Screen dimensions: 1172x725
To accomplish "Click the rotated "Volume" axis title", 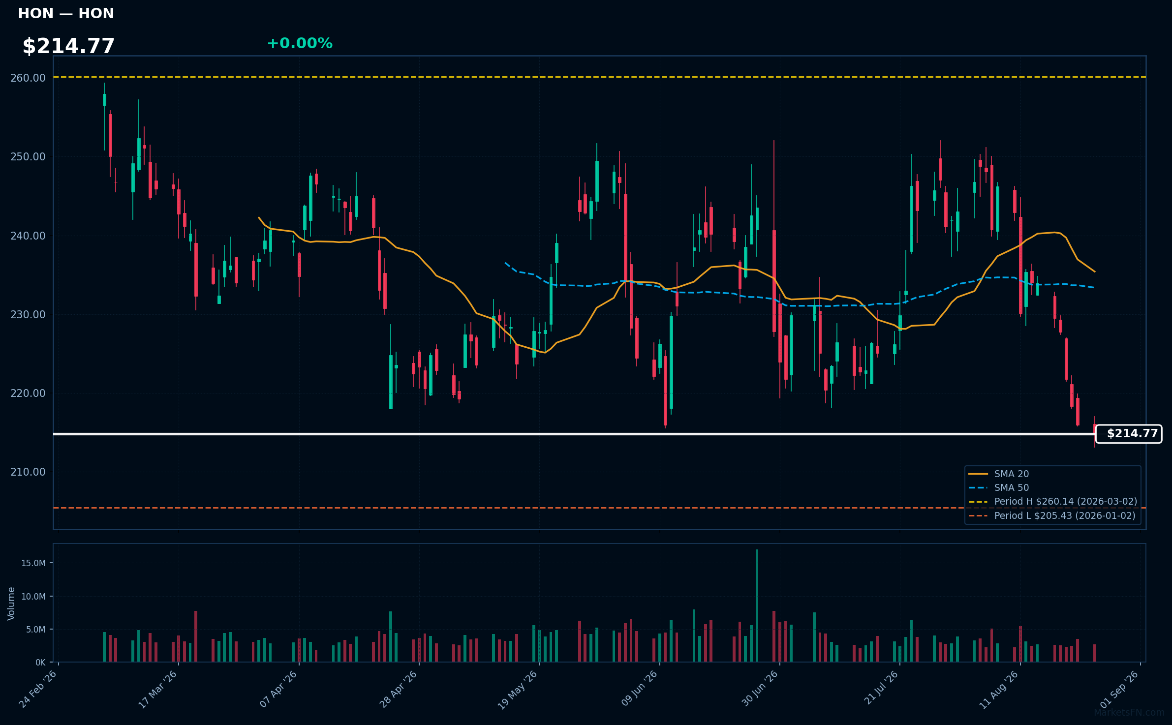I will tap(11, 604).
